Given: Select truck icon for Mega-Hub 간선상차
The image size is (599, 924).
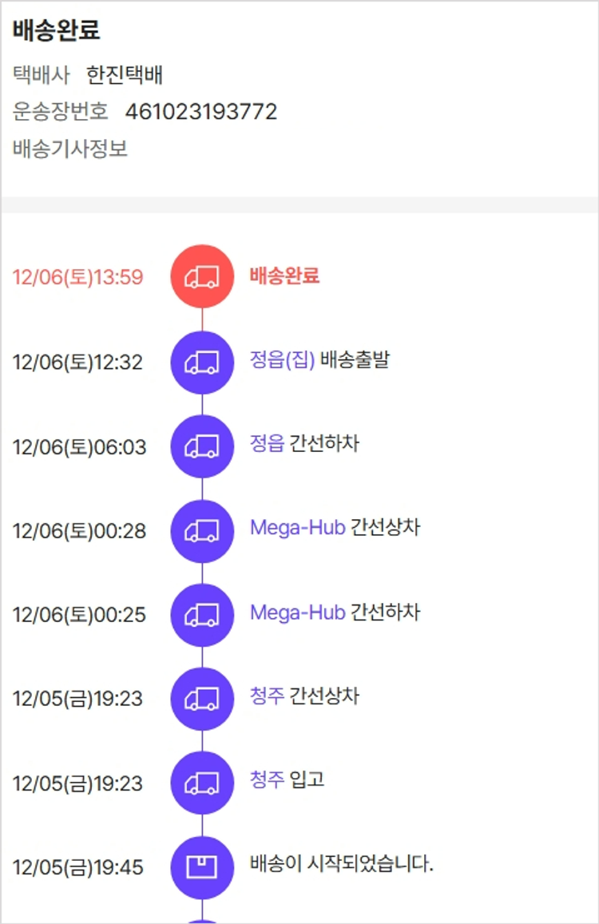Looking at the screenshot, I should click(202, 531).
